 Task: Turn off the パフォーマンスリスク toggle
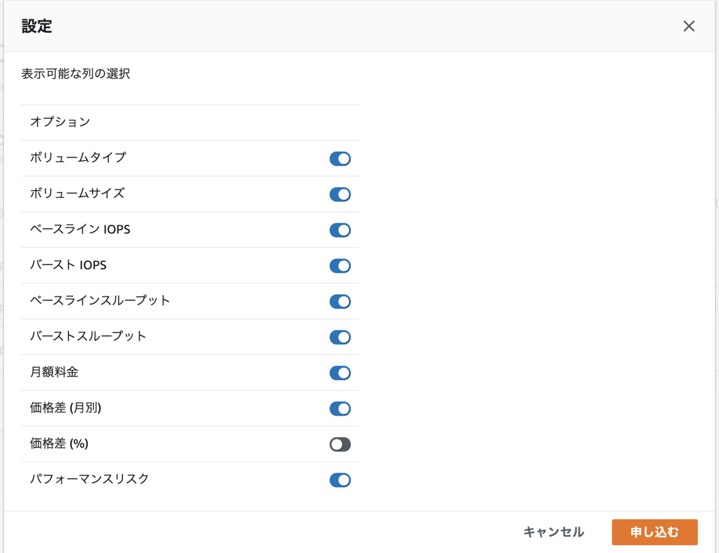340,480
